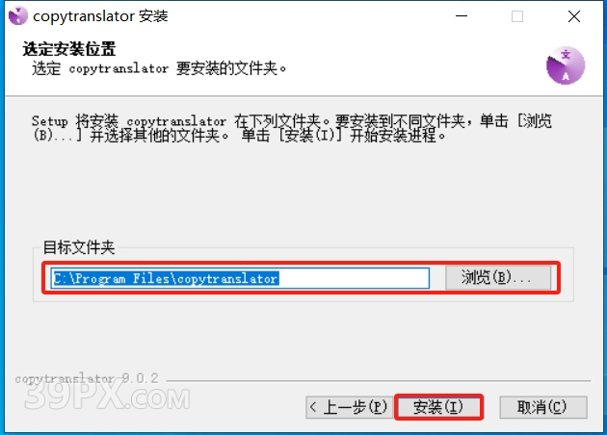Click the horizontal separator line beside version text
Viewport: 607px width, 435px height.
(x=379, y=381)
